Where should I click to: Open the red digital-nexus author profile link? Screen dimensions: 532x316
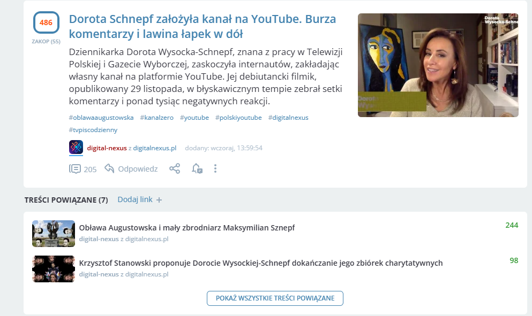(107, 148)
